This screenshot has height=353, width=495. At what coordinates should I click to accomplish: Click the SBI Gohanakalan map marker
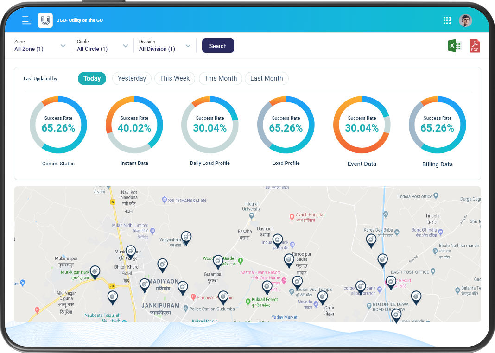[x=165, y=200]
